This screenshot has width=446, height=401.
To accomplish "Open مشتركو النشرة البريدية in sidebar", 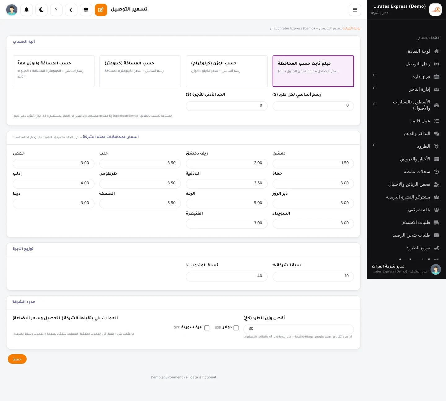I will [x=406, y=197].
